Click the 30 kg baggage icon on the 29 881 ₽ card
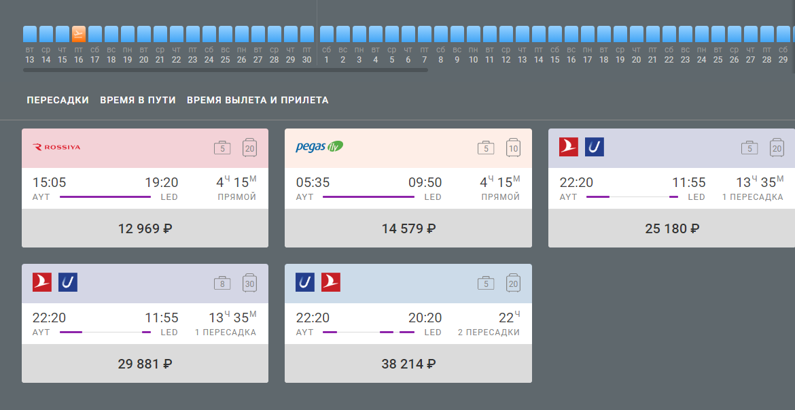795x410 pixels. tap(249, 283)
